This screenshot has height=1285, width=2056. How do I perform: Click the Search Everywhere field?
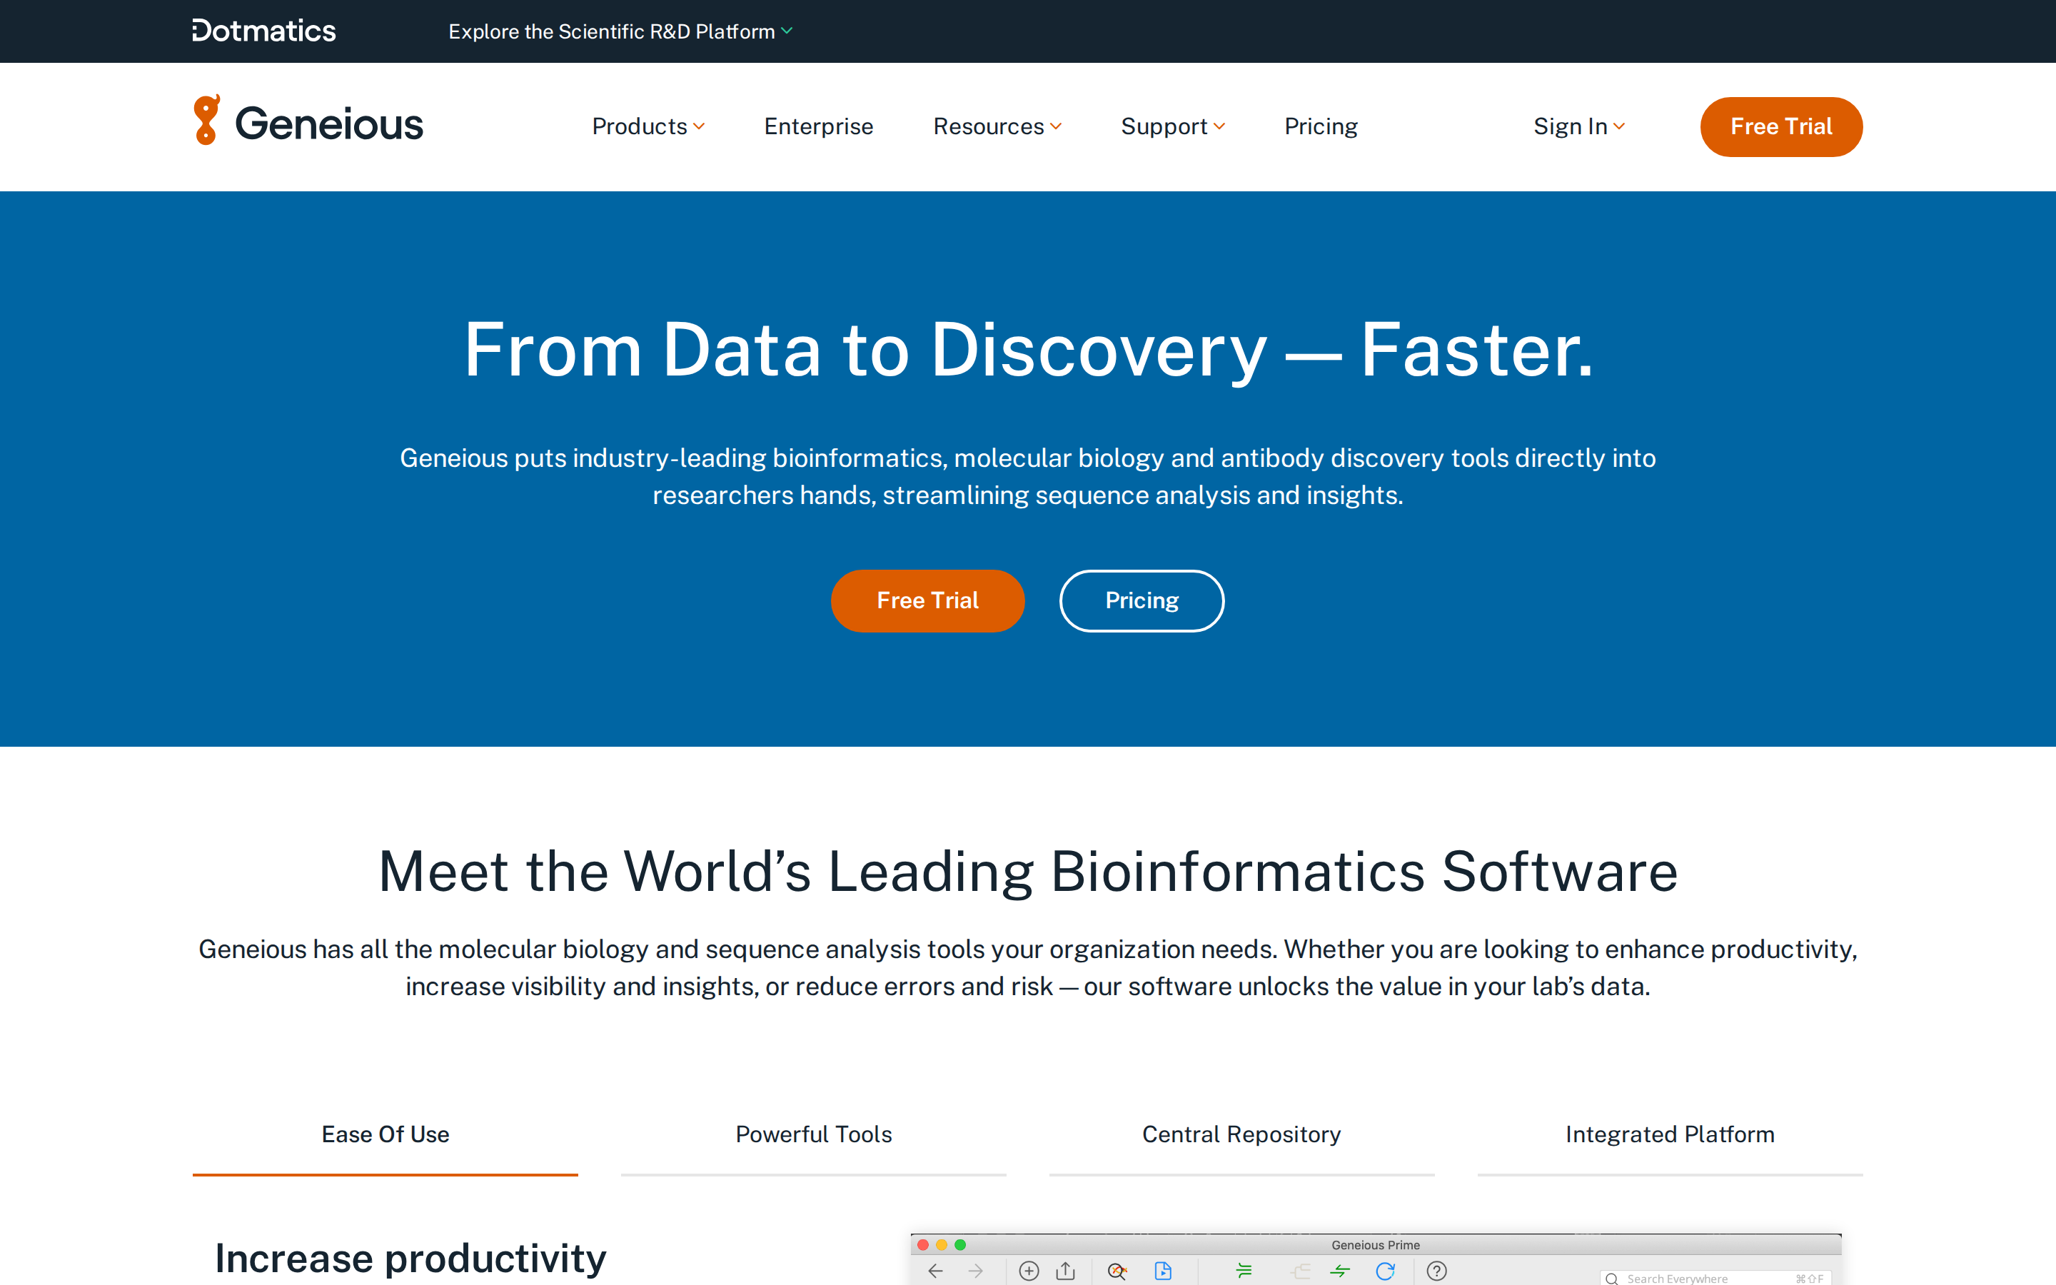[x=1715, y=1277]
